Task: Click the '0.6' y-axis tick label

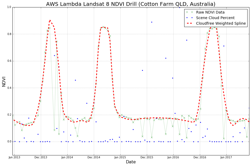Action: 9,61
